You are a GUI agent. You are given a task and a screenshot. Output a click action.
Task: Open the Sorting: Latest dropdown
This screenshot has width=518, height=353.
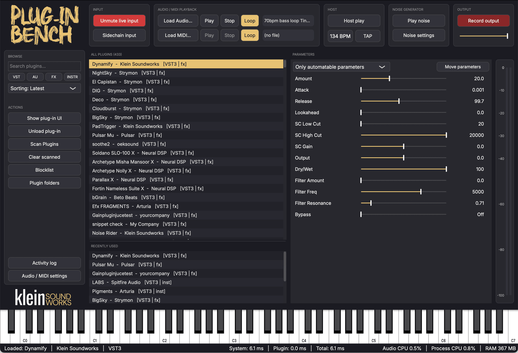coord(44,88)
